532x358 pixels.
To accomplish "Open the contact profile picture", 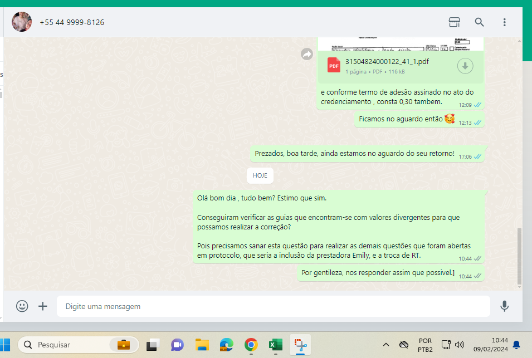I will tap(22, 22).
